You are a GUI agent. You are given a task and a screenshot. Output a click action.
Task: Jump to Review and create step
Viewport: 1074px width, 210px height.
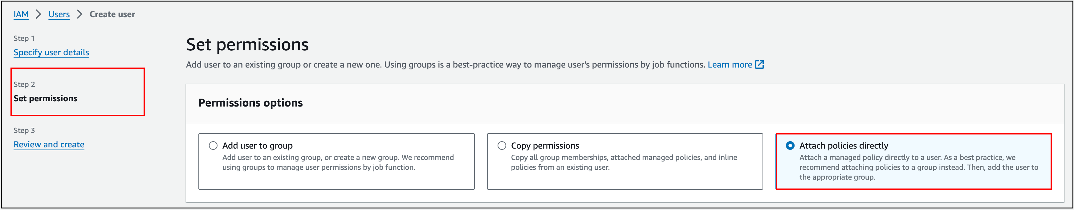point(49,144)
